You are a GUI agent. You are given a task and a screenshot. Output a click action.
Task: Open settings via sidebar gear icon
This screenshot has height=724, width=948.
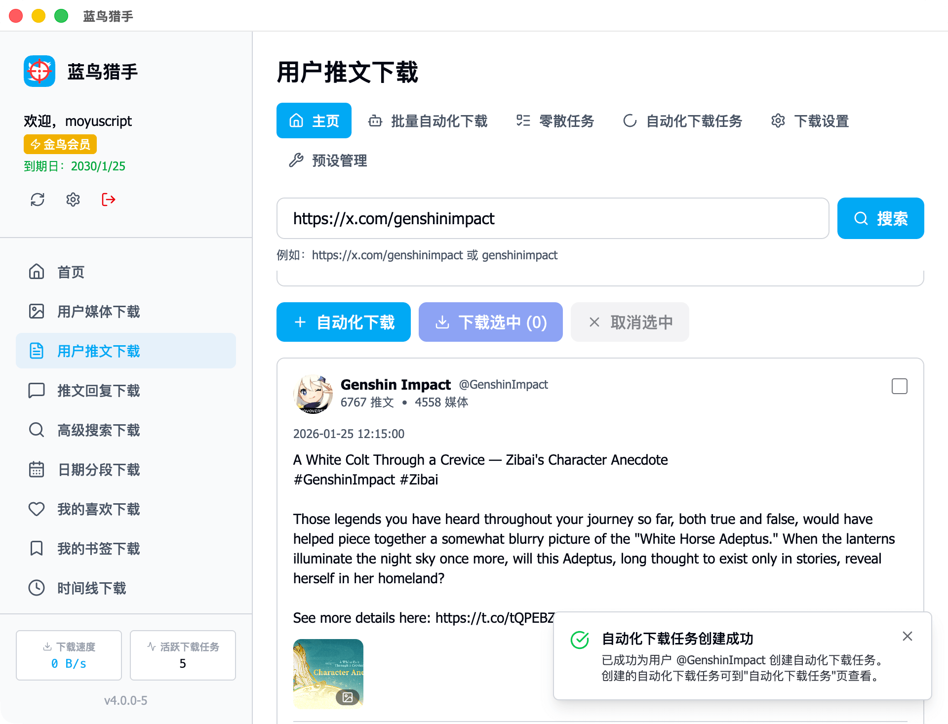point(73,200)
